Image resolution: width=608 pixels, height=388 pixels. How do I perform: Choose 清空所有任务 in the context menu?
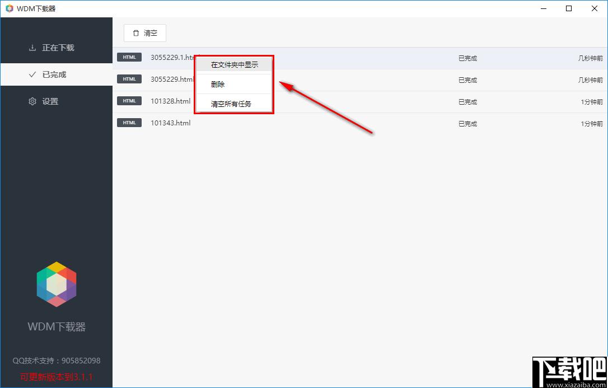[234, 104]
